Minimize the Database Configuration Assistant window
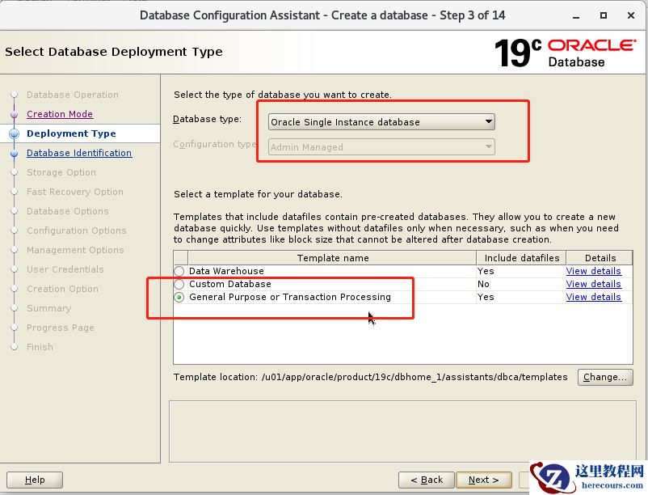This screenshot has height=495, width=648. 576,16
